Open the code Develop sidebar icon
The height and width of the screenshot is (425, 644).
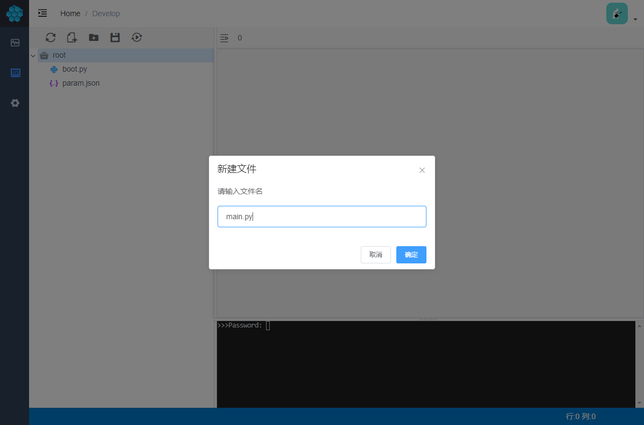(15, 73)
